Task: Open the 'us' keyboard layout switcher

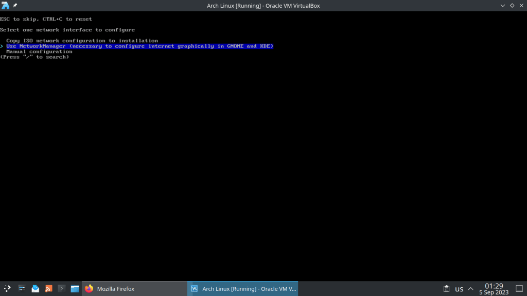Action: 459,289
